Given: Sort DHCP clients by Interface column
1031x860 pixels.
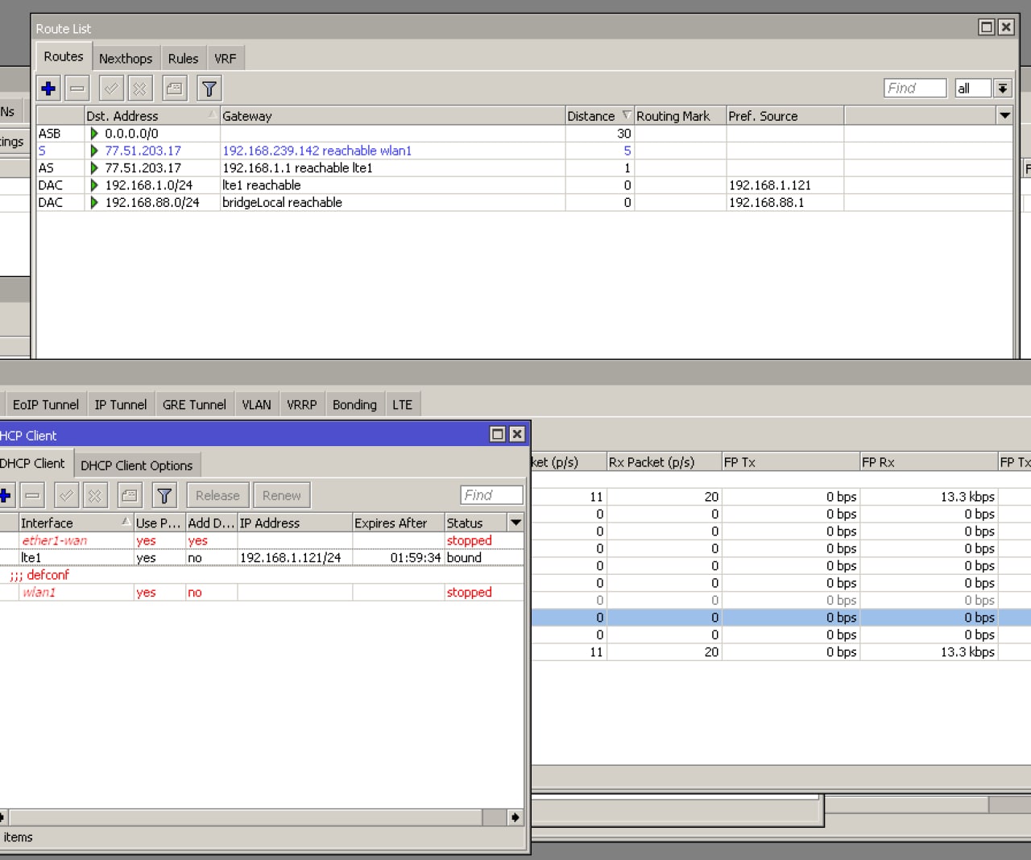Looking at the screenshot, I should click(76, 523).
